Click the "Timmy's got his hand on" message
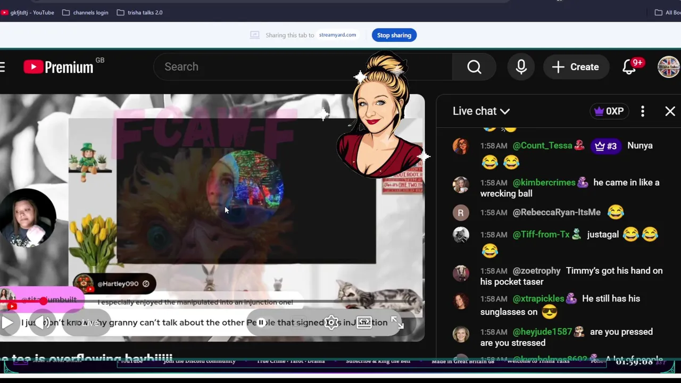681x383 pixels. click(x=571, y=276)
